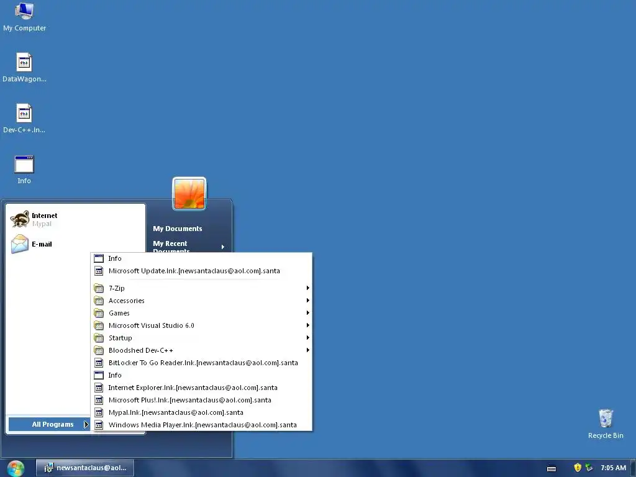Select the Bloodshed Dev-C++ entry text
This screenshot has height=477, width=636.
click(x=141, y=350)
